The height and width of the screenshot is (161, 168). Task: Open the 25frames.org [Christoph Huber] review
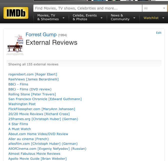(x=43, y=119)
